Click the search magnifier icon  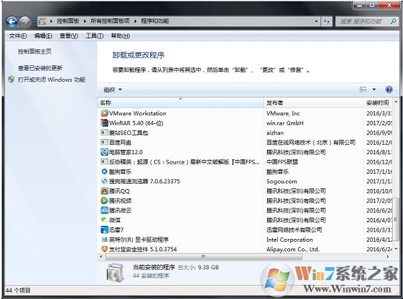click(394, 21)
